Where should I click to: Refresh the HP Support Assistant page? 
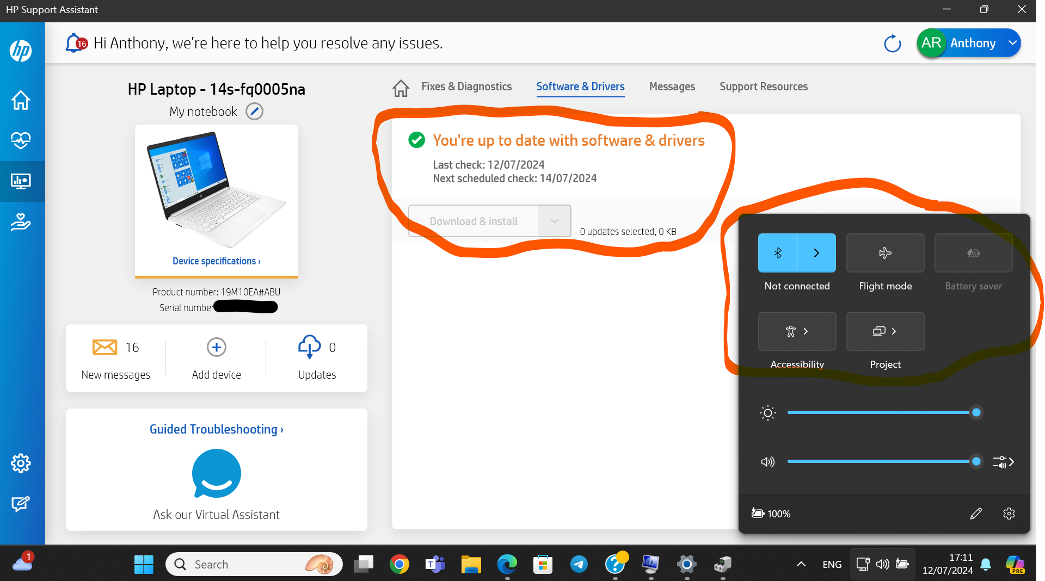[x=892, y=43]
